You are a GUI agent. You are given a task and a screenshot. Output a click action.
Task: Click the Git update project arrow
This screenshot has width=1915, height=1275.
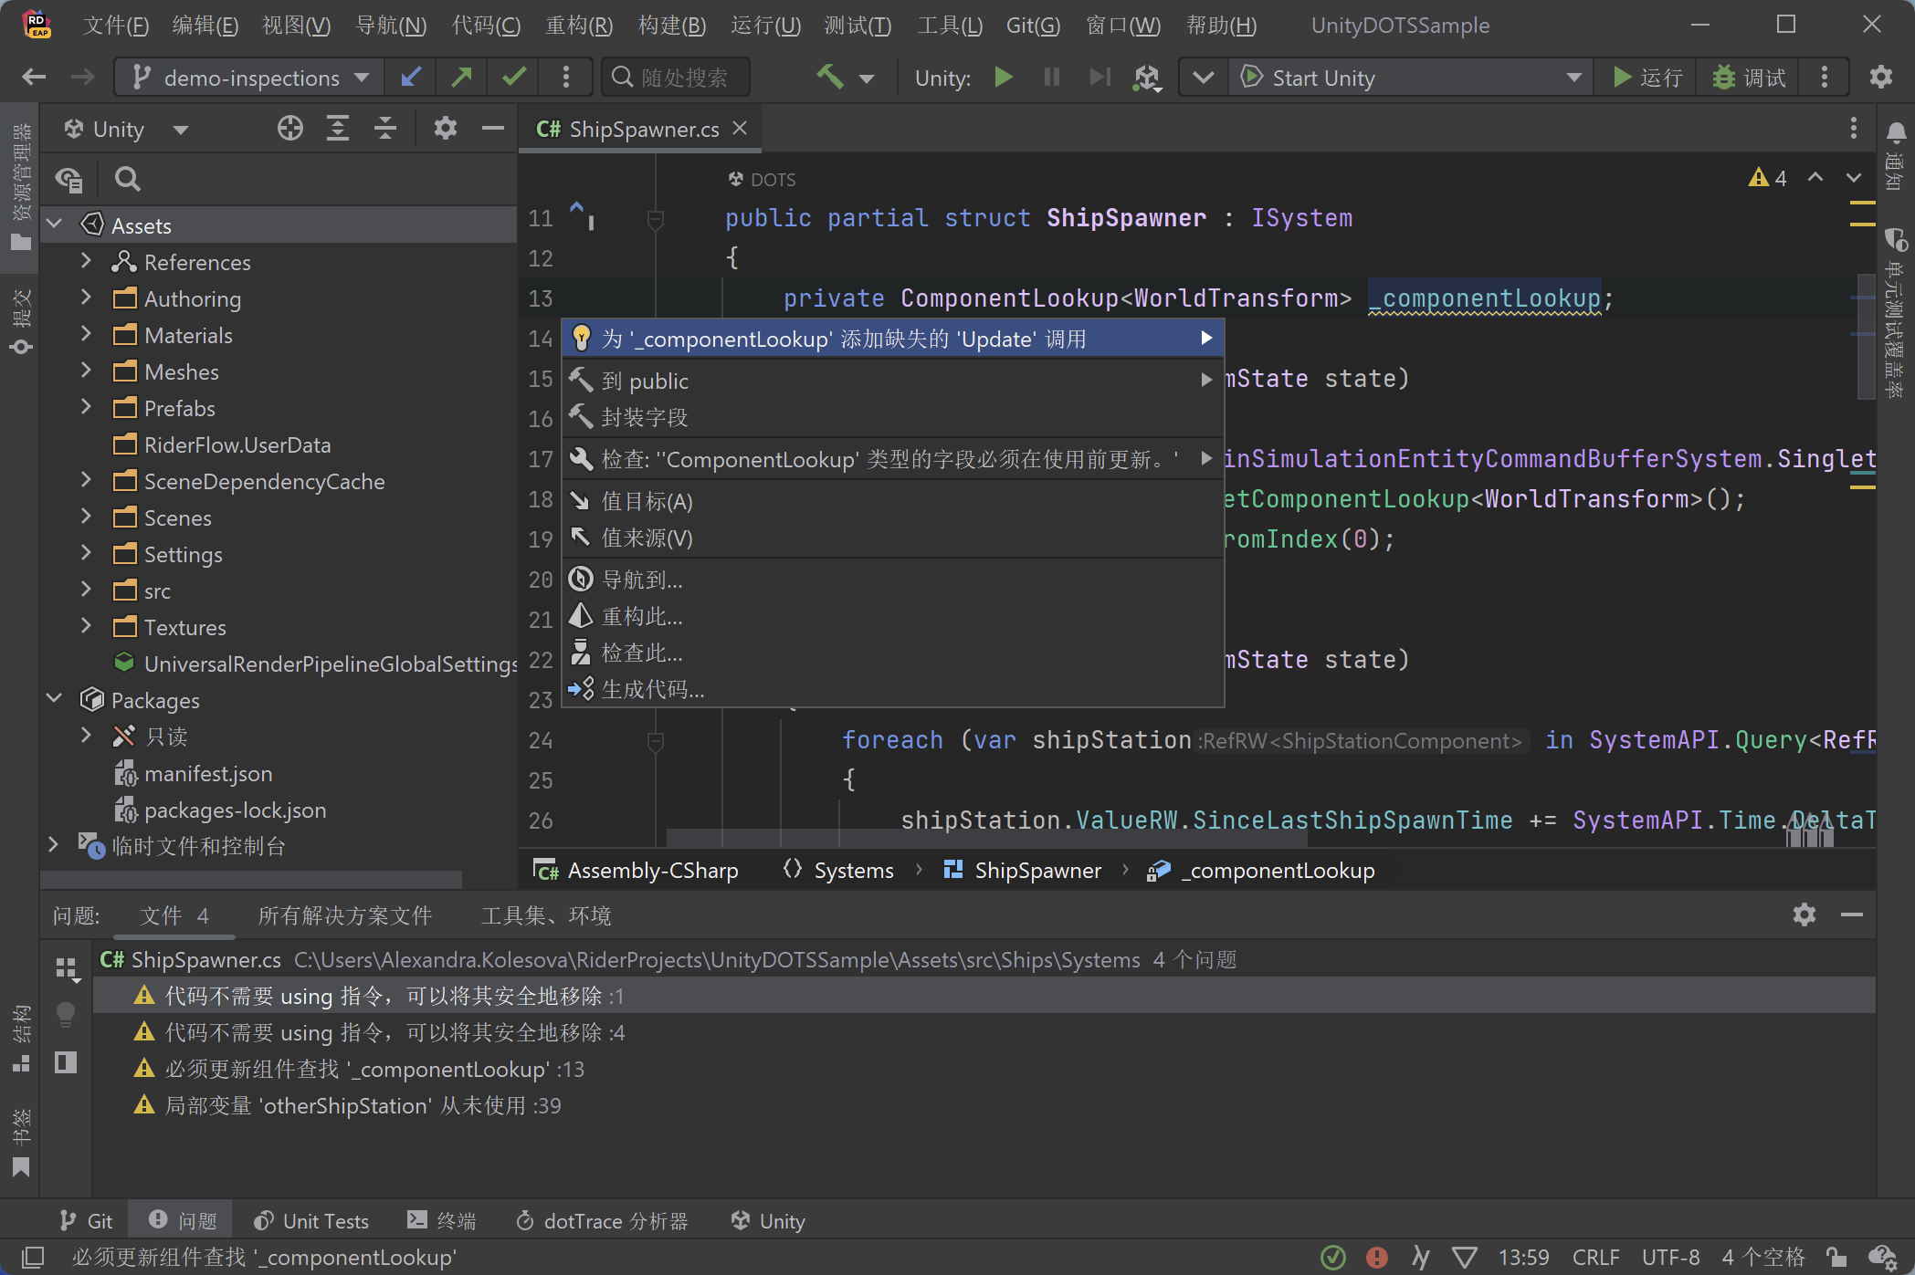[x=411, y=78]
